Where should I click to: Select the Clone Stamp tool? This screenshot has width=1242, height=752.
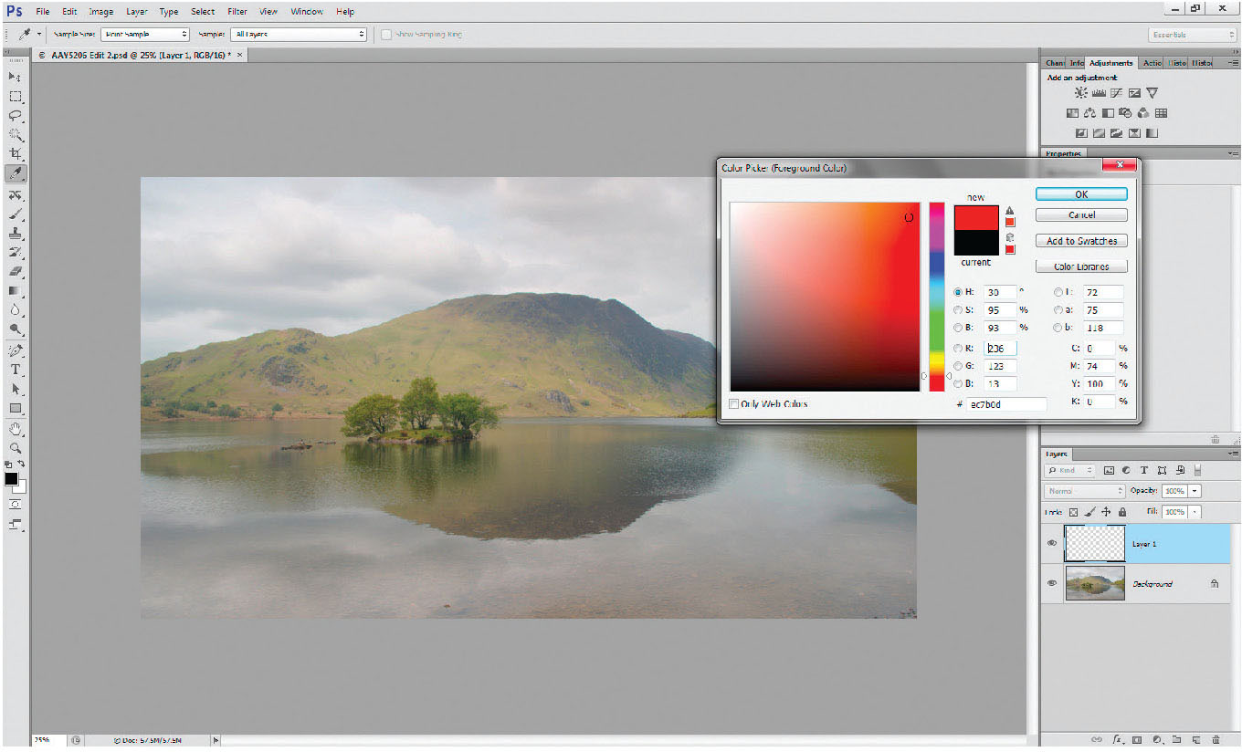pos(16,234)
